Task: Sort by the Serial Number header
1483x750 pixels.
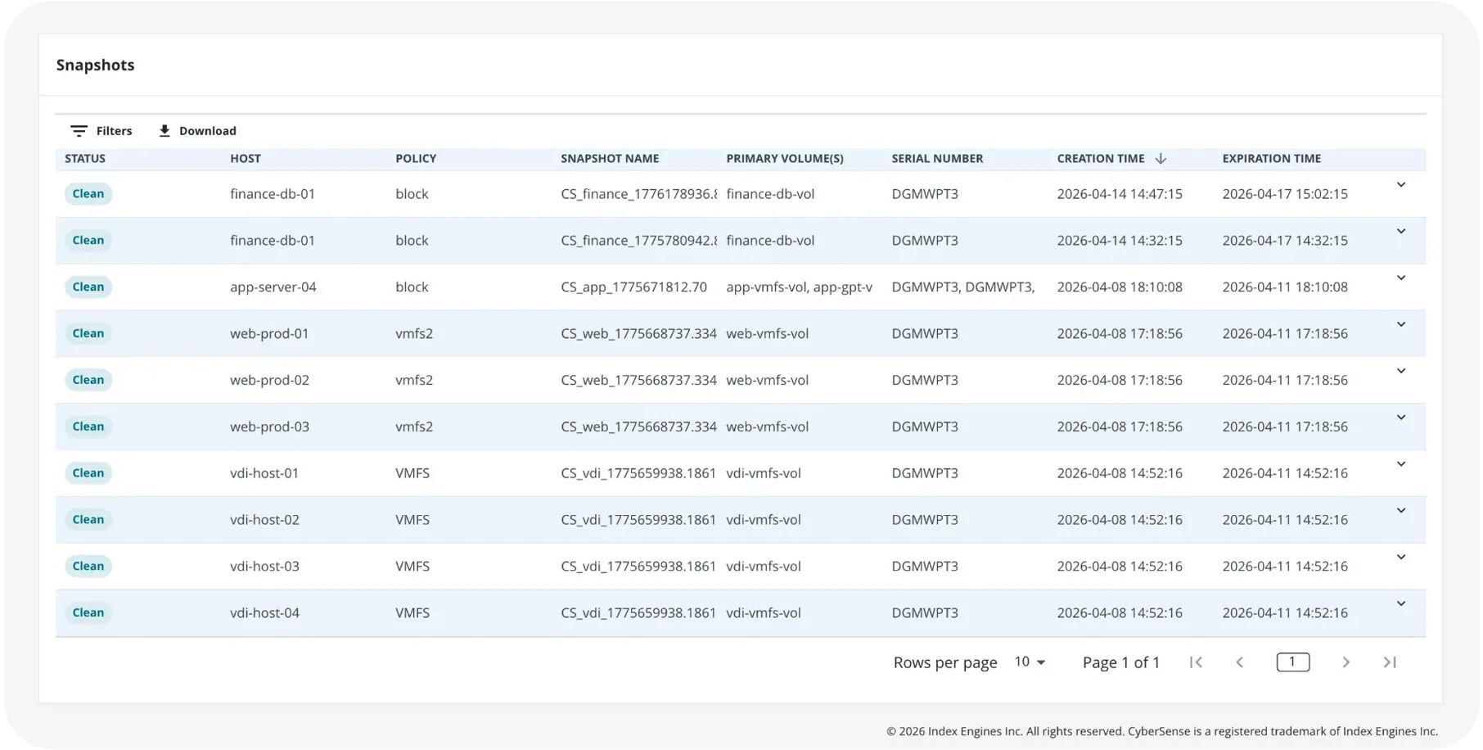Action: click(x=937, y=159)
